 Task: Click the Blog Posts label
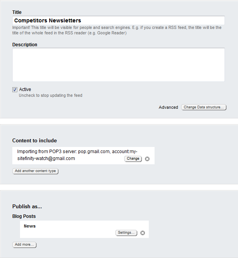tap(24, 216)
